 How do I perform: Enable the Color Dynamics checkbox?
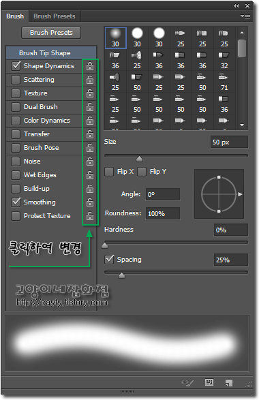pyautogui.click(x=16, y=121)
